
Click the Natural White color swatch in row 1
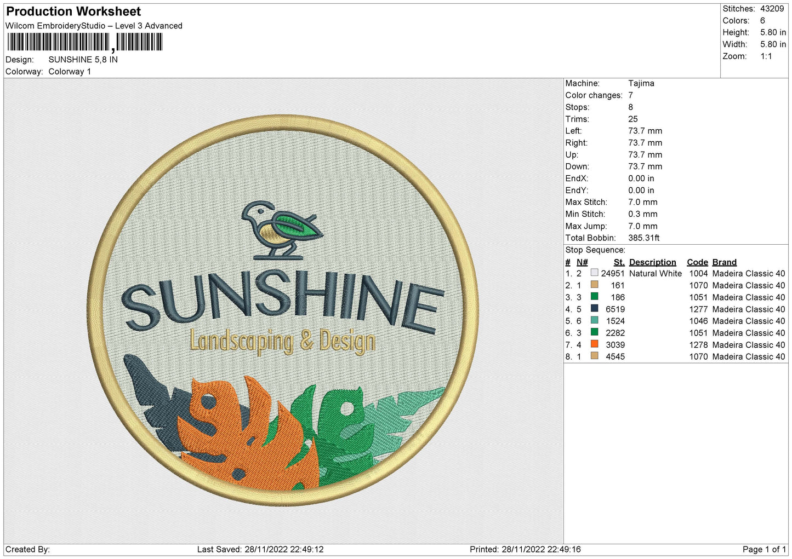coord(594,273)
